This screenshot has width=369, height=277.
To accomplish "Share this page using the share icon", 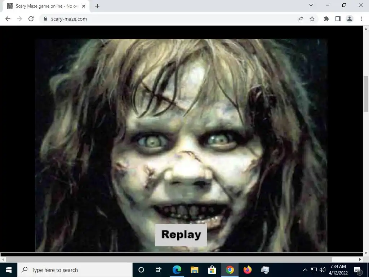I will pyautogui.click(x=301, y=19).
